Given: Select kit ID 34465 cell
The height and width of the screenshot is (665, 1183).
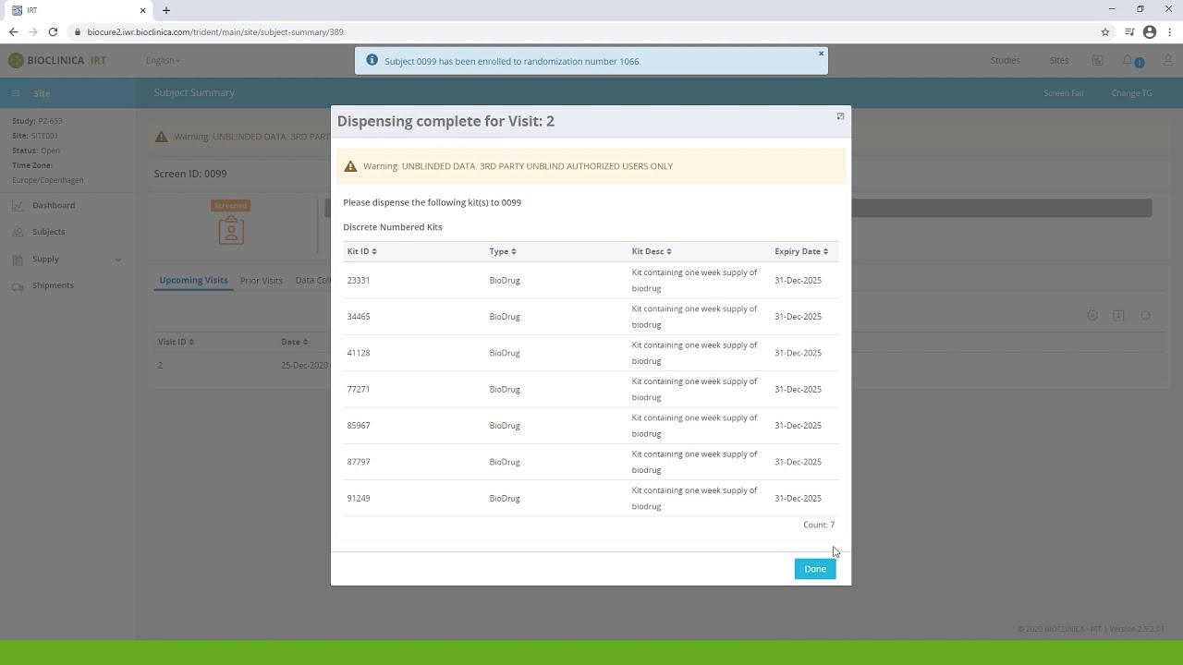Looking at the screenshot, I should (359, 317).
